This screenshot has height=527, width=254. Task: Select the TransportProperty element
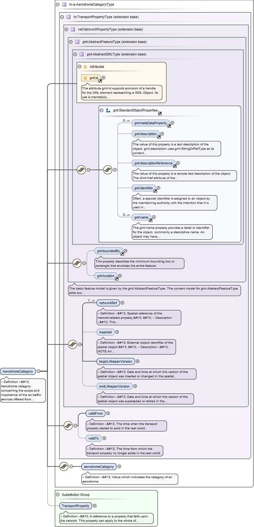76,506
